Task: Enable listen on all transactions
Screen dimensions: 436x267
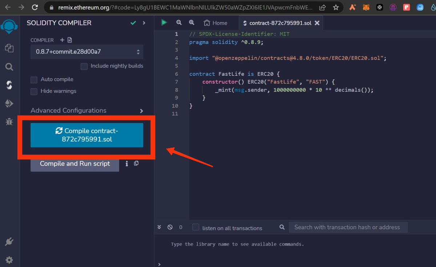Action: tap(196, 228)
